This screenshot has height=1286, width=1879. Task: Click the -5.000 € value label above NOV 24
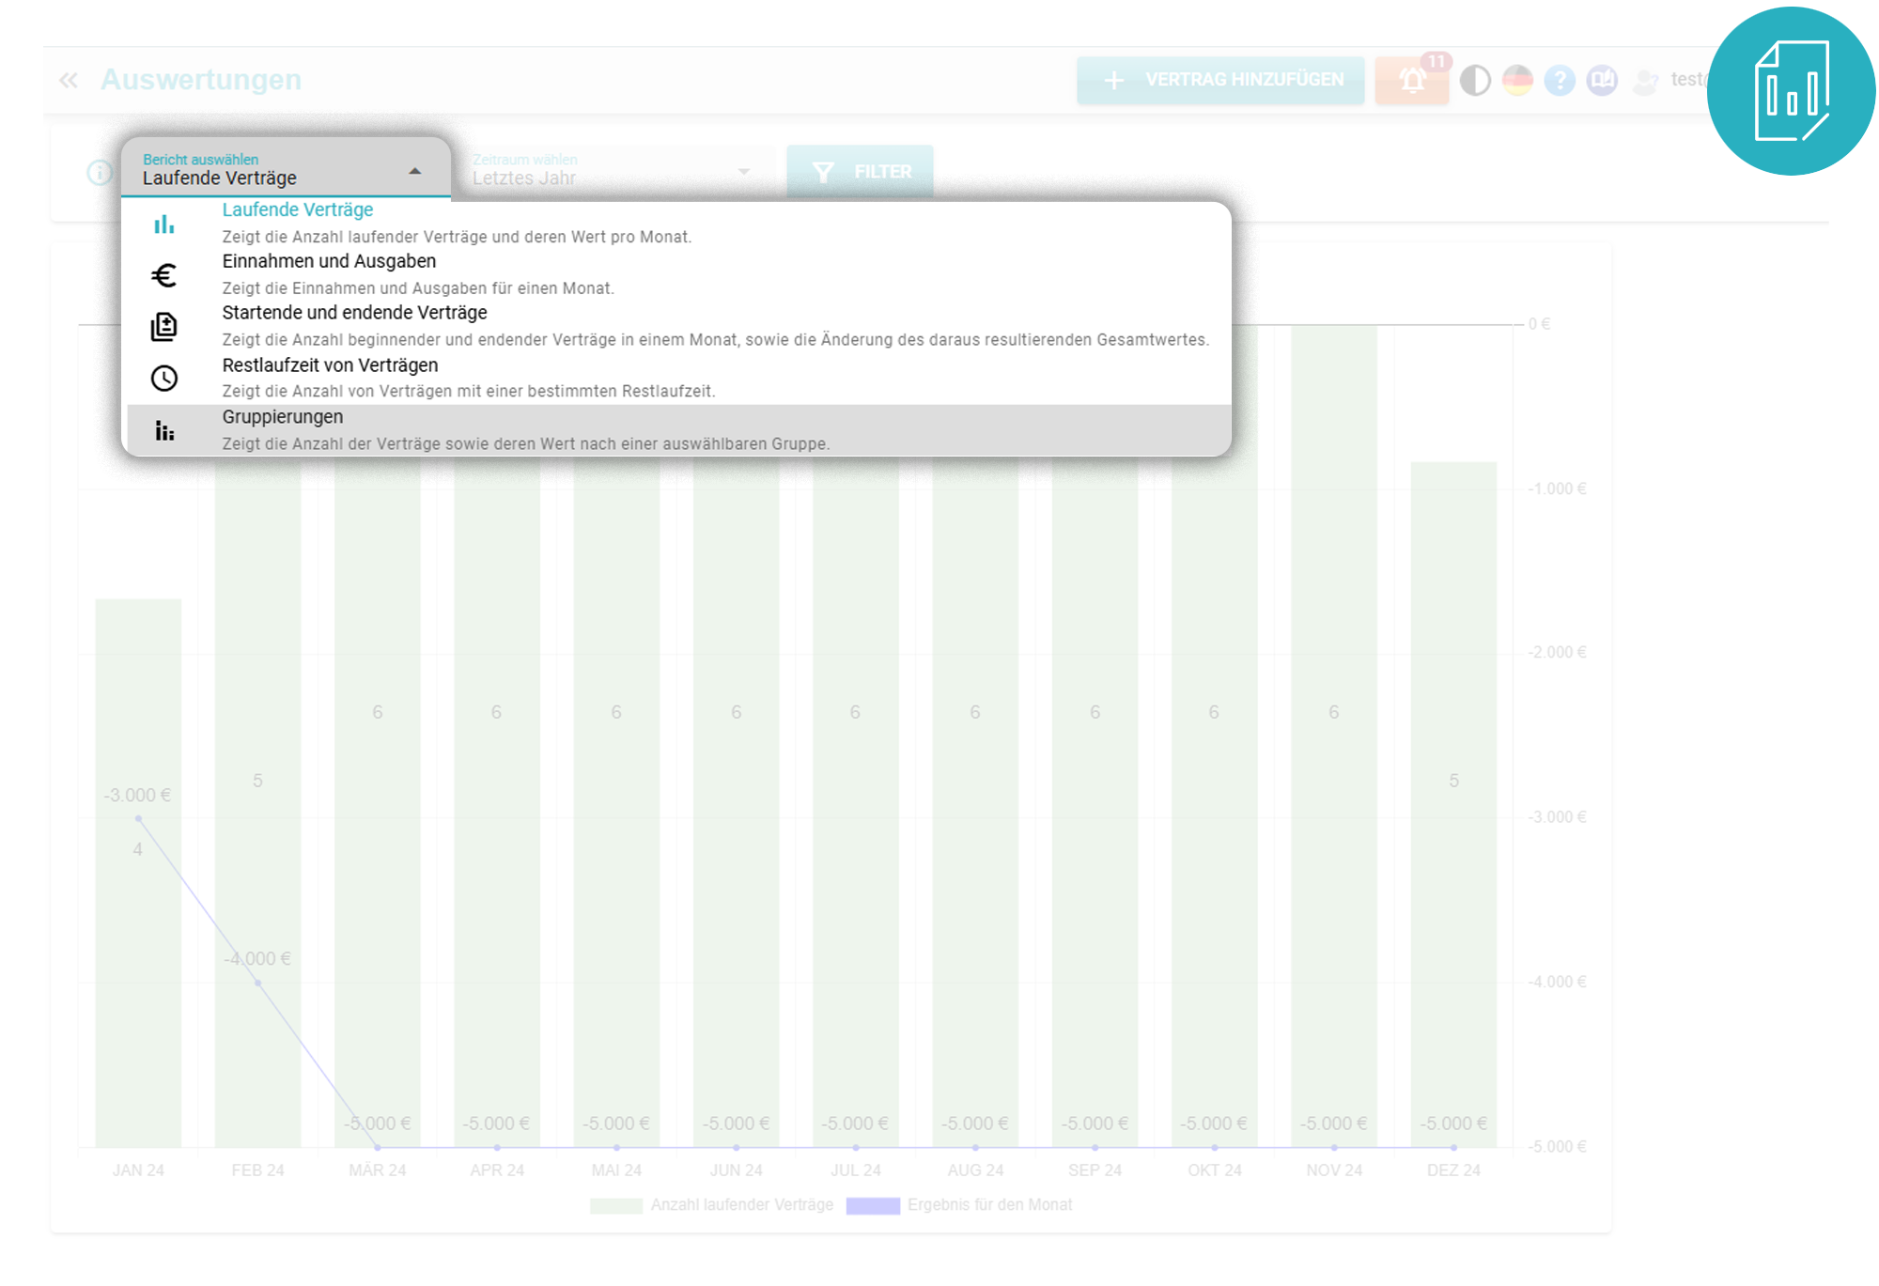point(1334,1123)
